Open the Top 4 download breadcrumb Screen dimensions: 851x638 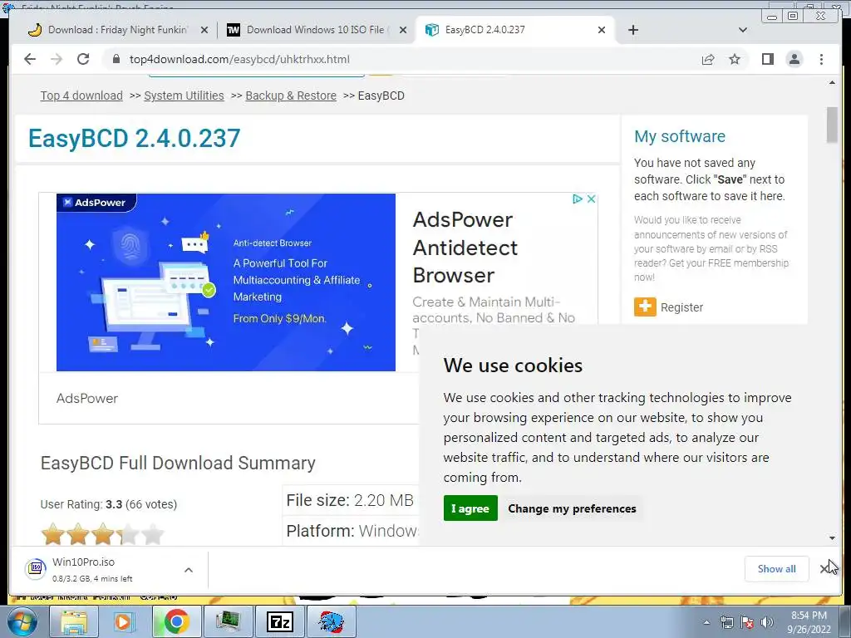click(81, 96)
